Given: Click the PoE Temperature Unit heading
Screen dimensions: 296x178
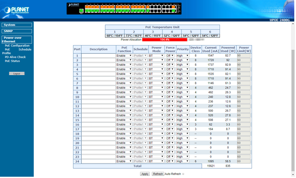Looking at the screenshot, I should pyautogui.click(x=162, y=27).
